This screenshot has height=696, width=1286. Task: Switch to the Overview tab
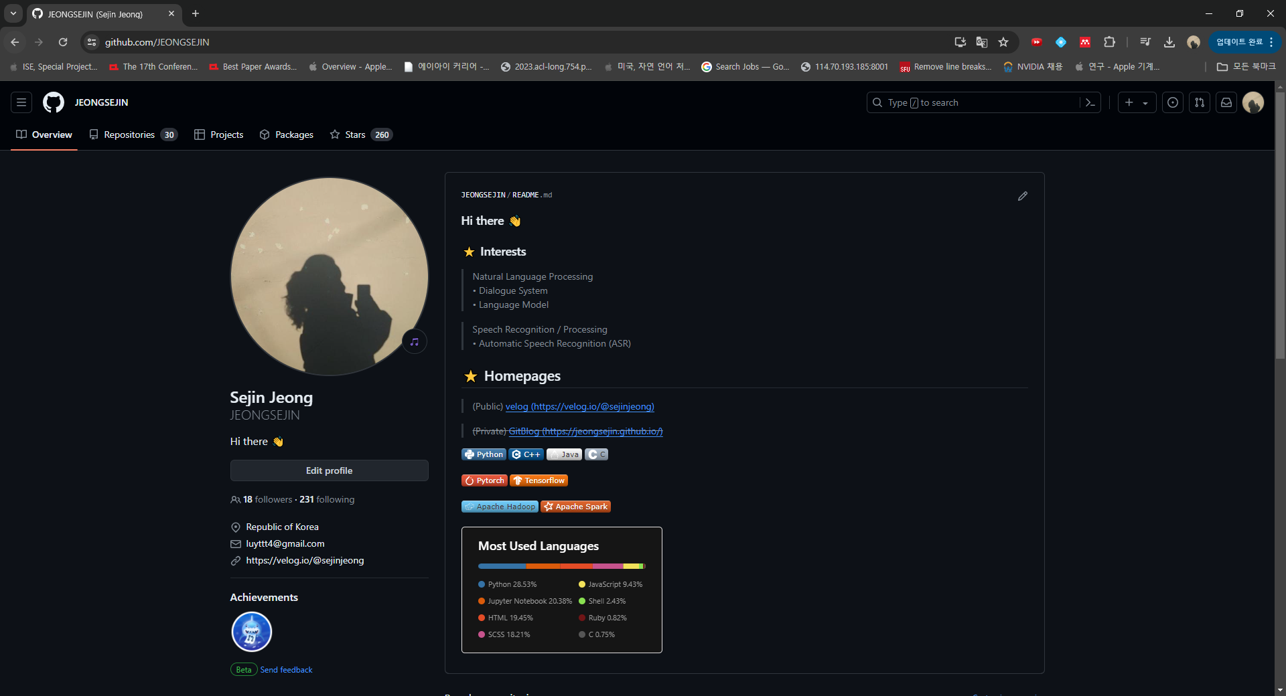click(44, 135)
